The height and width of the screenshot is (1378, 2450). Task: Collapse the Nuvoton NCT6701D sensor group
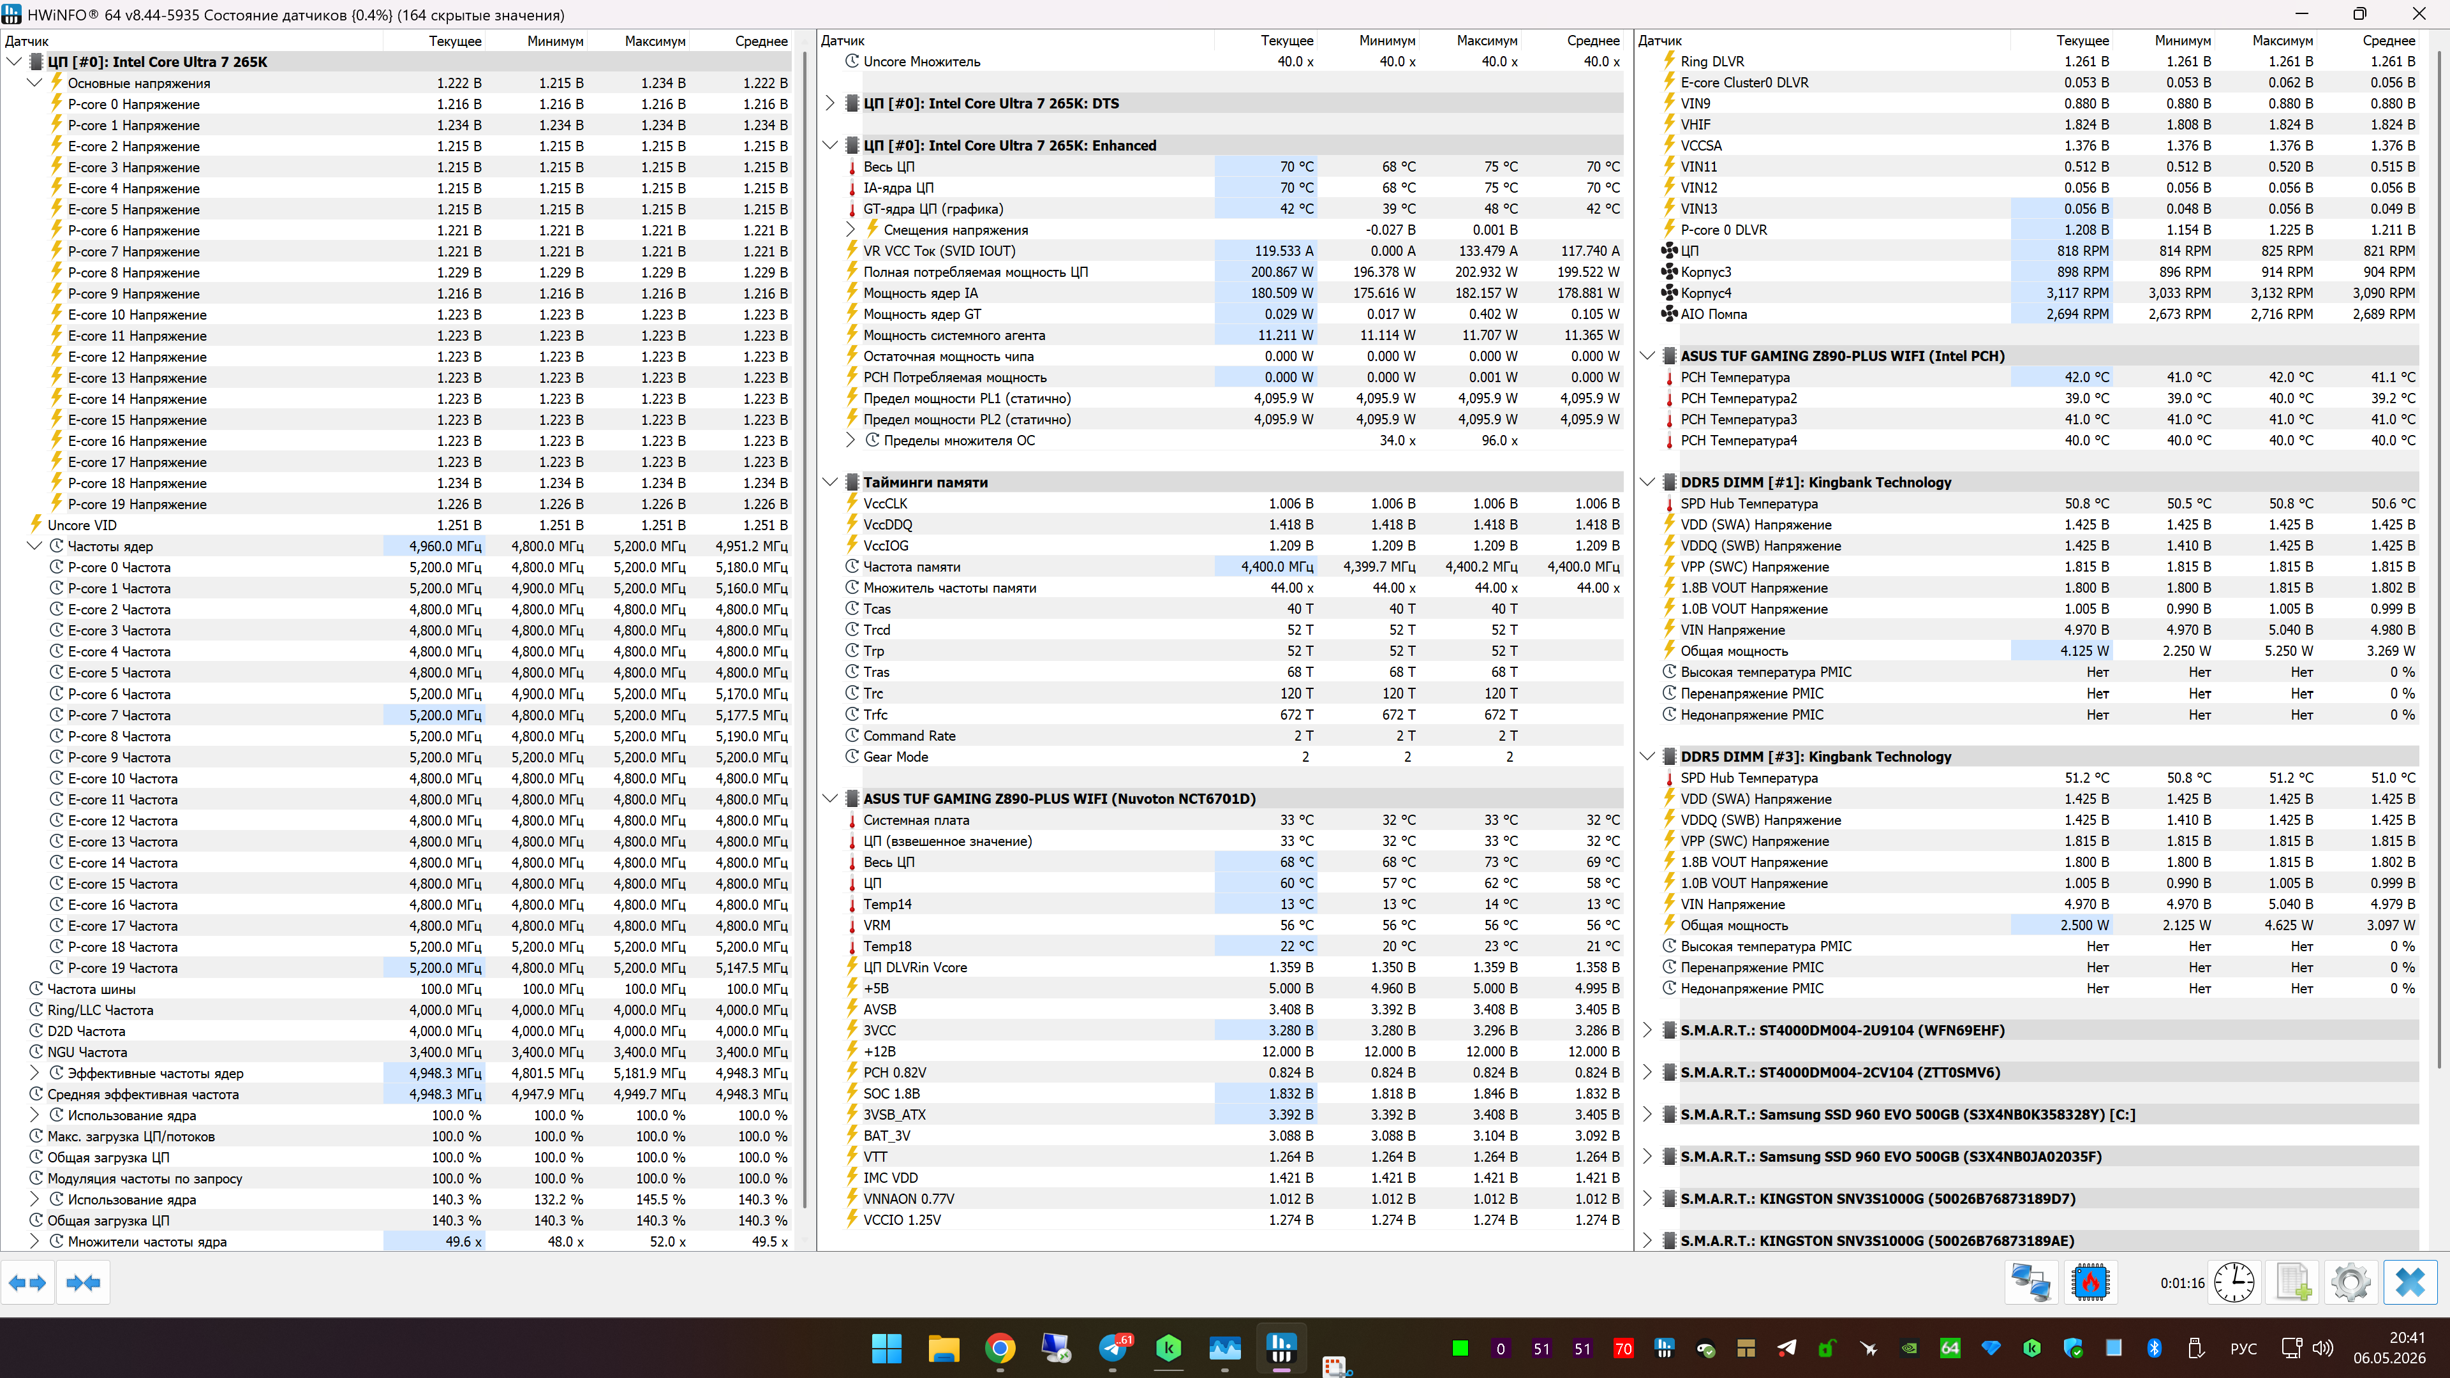coord(830,798)
